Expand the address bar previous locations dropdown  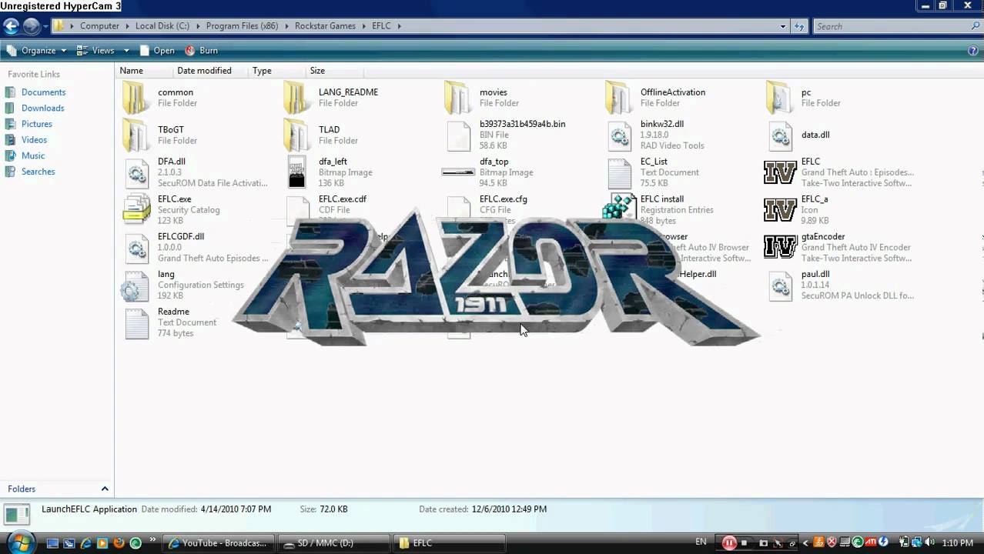click(x=783, y=26)
